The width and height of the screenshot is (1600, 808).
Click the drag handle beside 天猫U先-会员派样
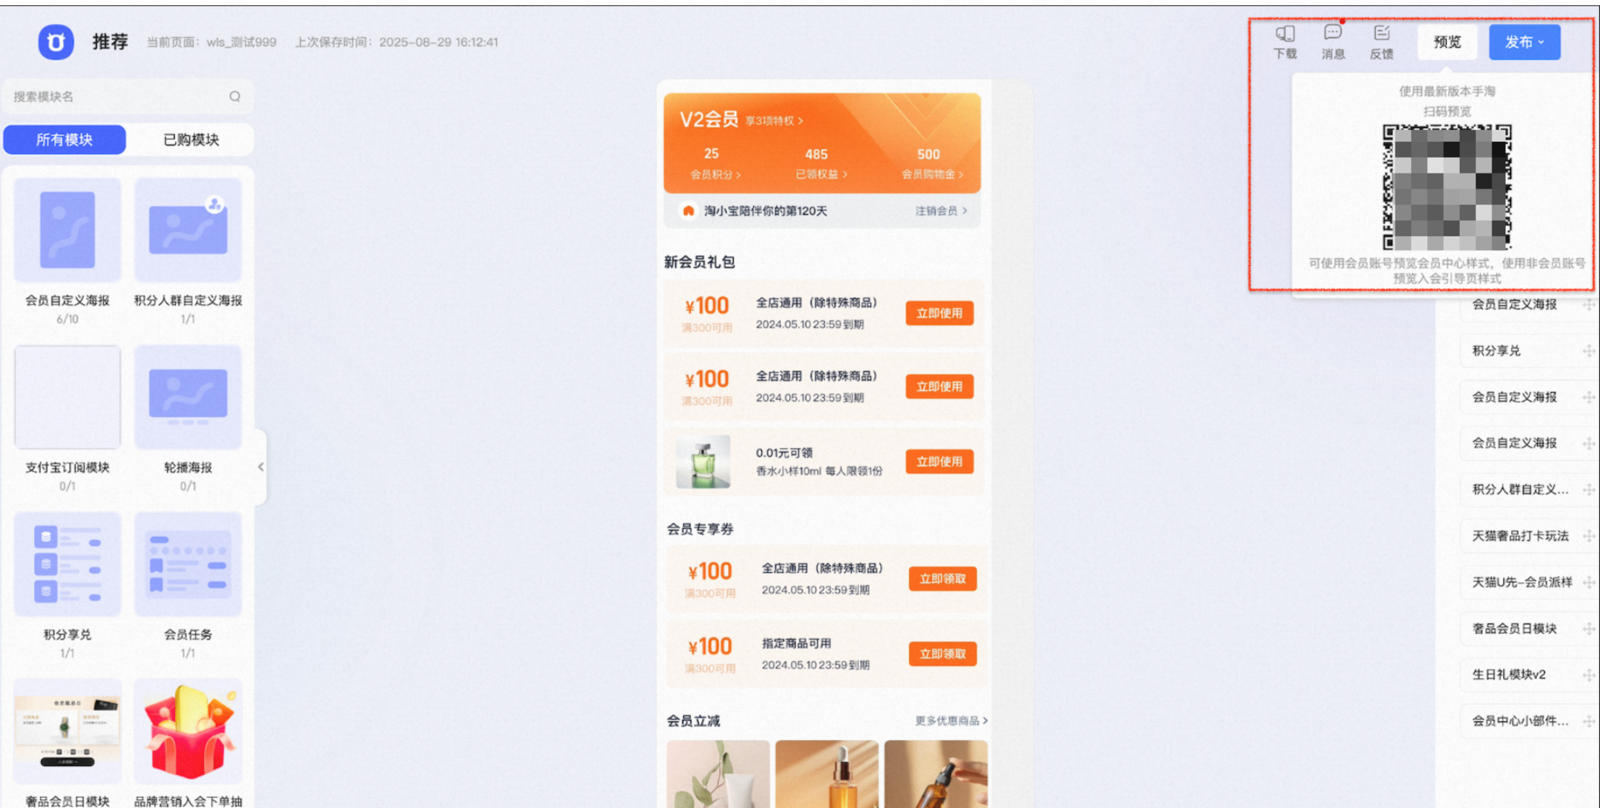[x=1588, y=583]
